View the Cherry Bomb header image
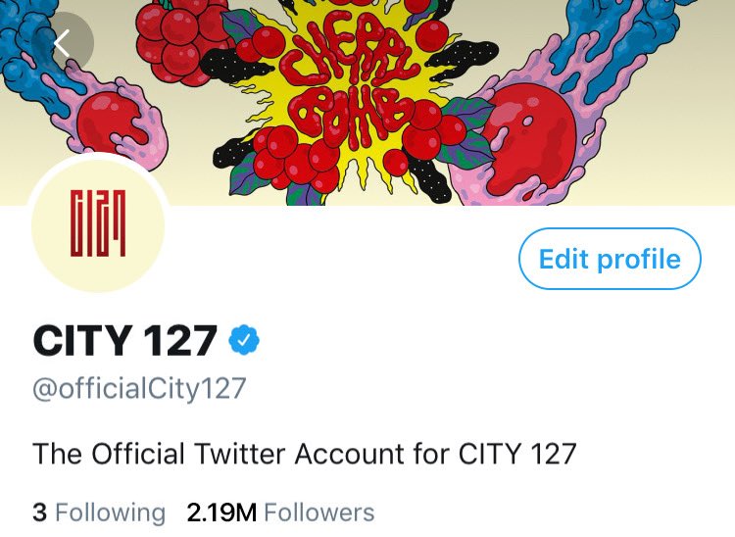The height and width of the screenshot is (537, 735). pos(367,103)
